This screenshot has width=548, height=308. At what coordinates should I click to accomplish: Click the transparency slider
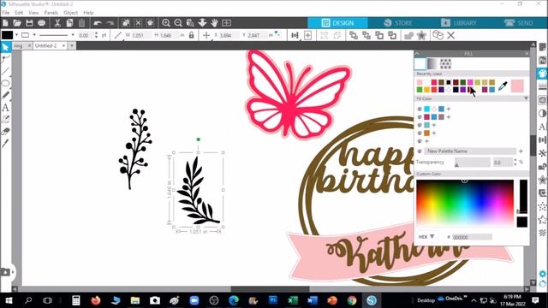[472, 163]
